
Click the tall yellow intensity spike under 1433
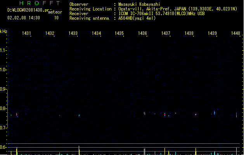point(79,150)
